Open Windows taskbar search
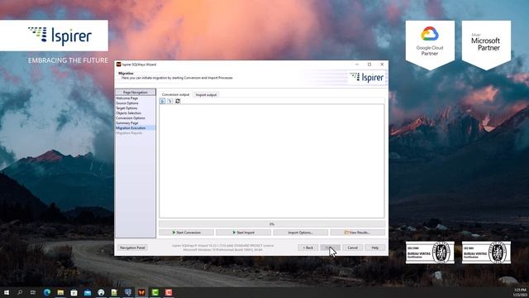The image size is (529, 298). [x=20, y=292]
